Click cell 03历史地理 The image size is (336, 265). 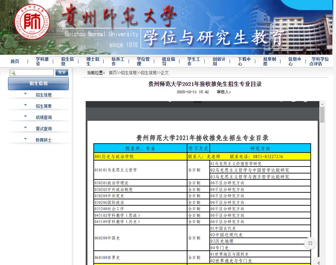[260, 241]
